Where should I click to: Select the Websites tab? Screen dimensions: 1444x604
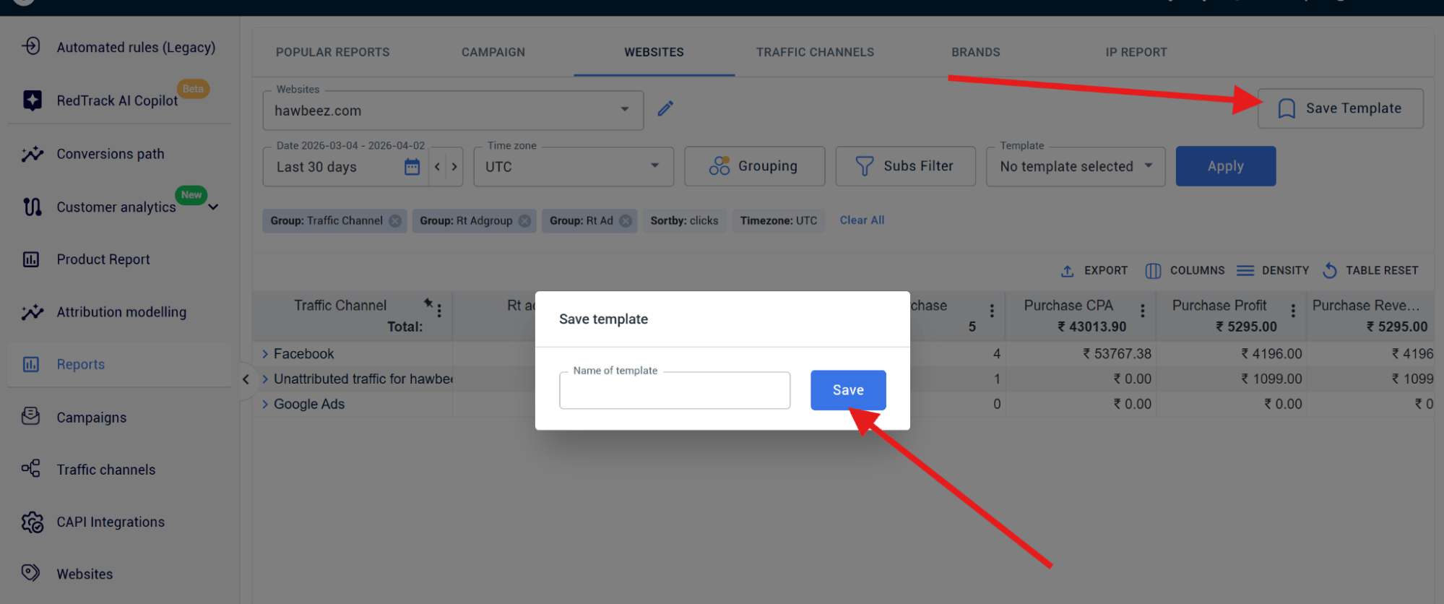(x=654, y=52)
